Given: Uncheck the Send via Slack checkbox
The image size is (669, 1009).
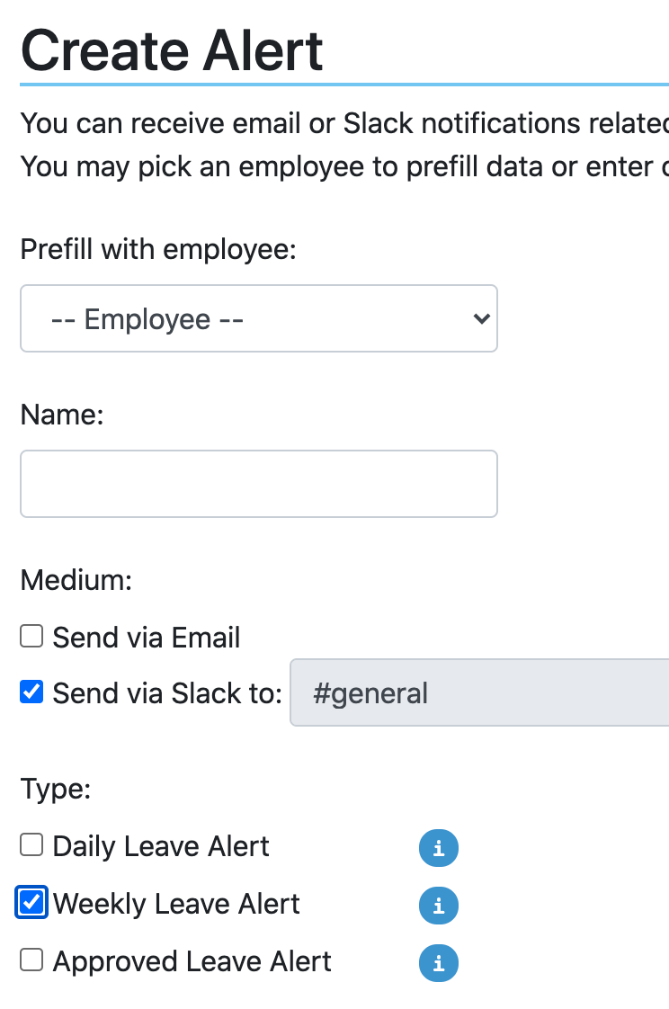Looking at the screenshot, I should coord(32,692).
